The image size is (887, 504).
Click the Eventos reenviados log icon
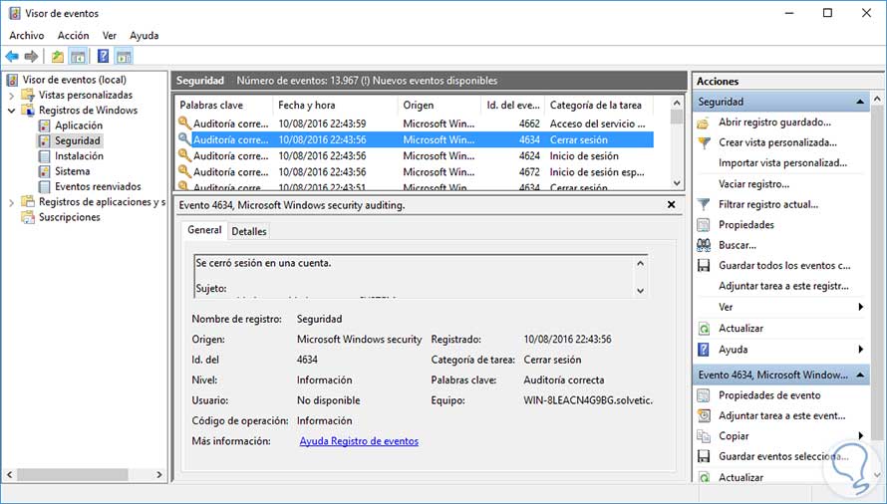click(x=44, y=186)
